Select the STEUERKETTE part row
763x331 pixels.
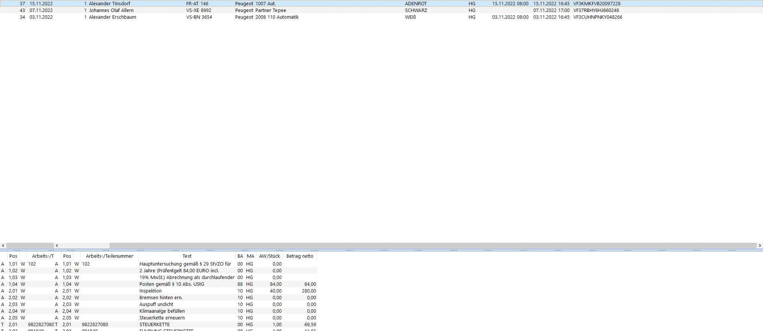click(154, 325)
